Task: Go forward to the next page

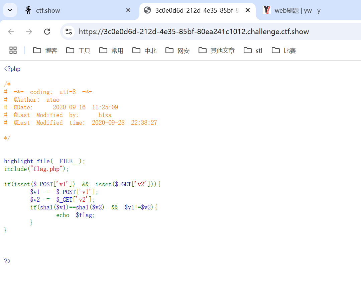Action: click(29, 31)
